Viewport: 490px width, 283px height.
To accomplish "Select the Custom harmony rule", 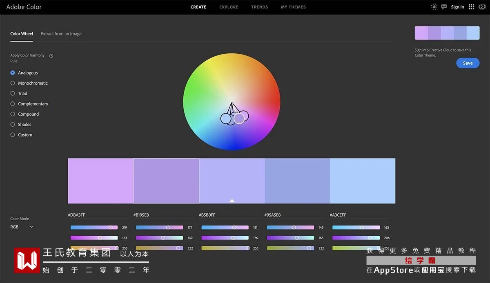I will tap(21, 135).
